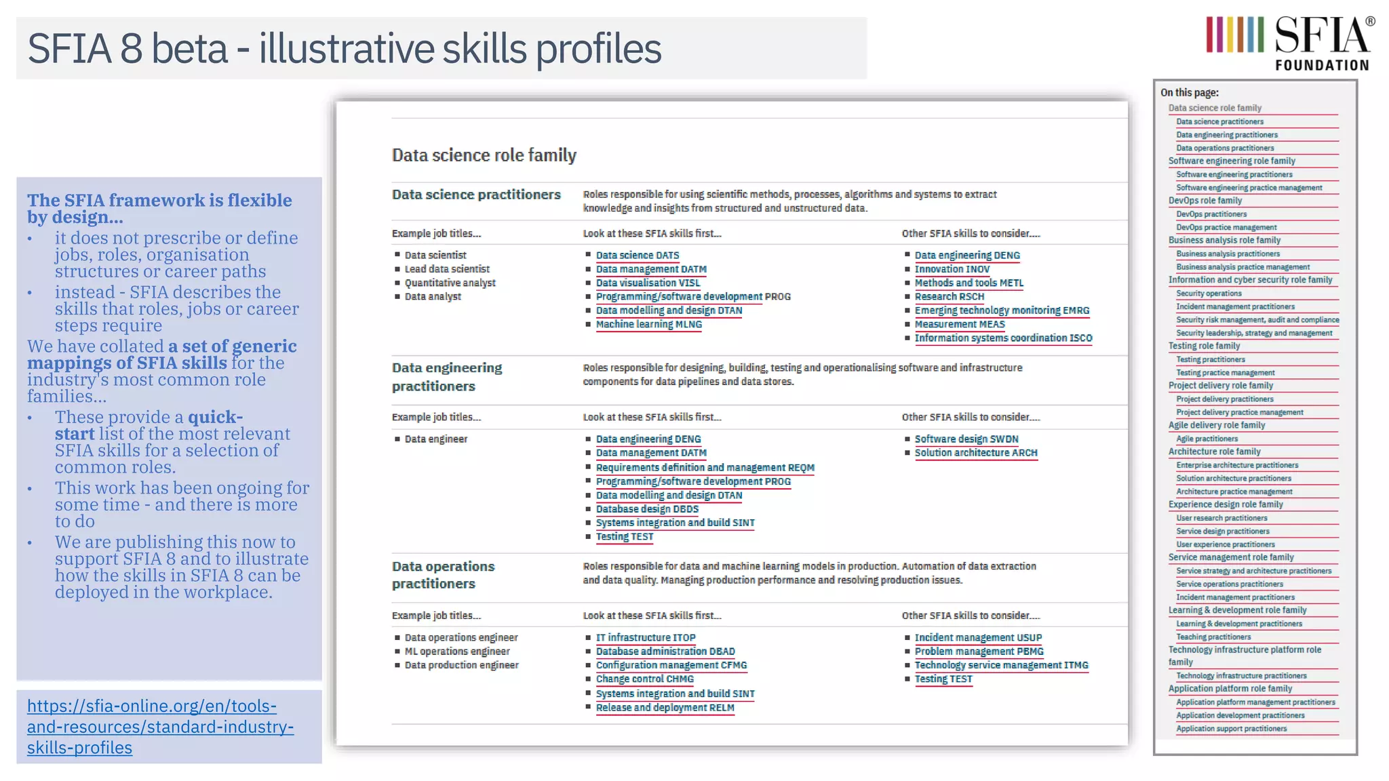Jump to Learning & development role family
The height and width of the screenshot is (781, 1389).
1237,611
